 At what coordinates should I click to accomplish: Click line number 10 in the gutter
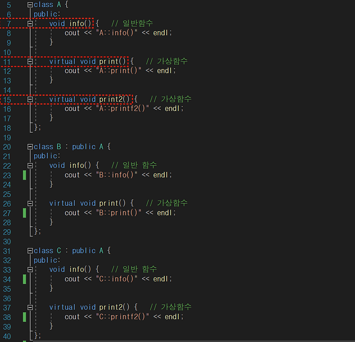point(7,53)
